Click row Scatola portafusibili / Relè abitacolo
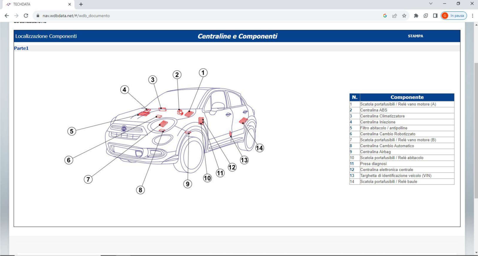The height and width of the screenshot is (256, 478). (x=402, y=158)
